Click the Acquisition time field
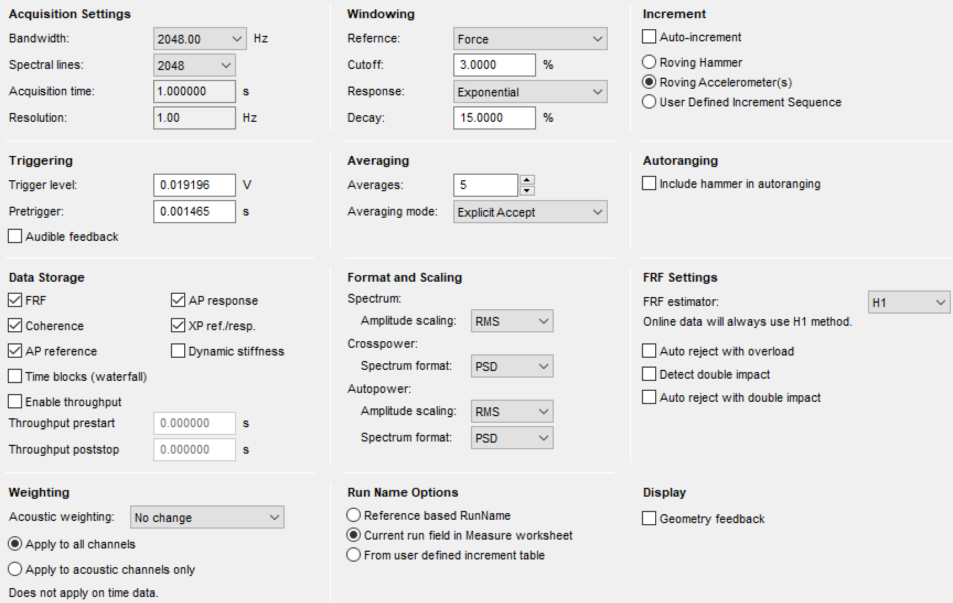Image resolution: width=953 pixels, height=603 pixels. pyautogui.click(x=194, y=91)
